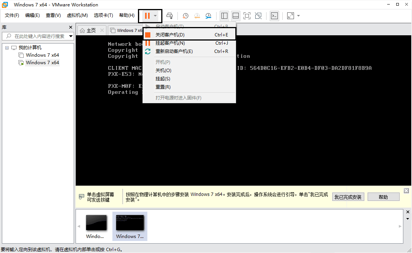This screenshot has width=412, height=253.
Task: Close the 库 library panel
Action: click(x=70, y=27)
